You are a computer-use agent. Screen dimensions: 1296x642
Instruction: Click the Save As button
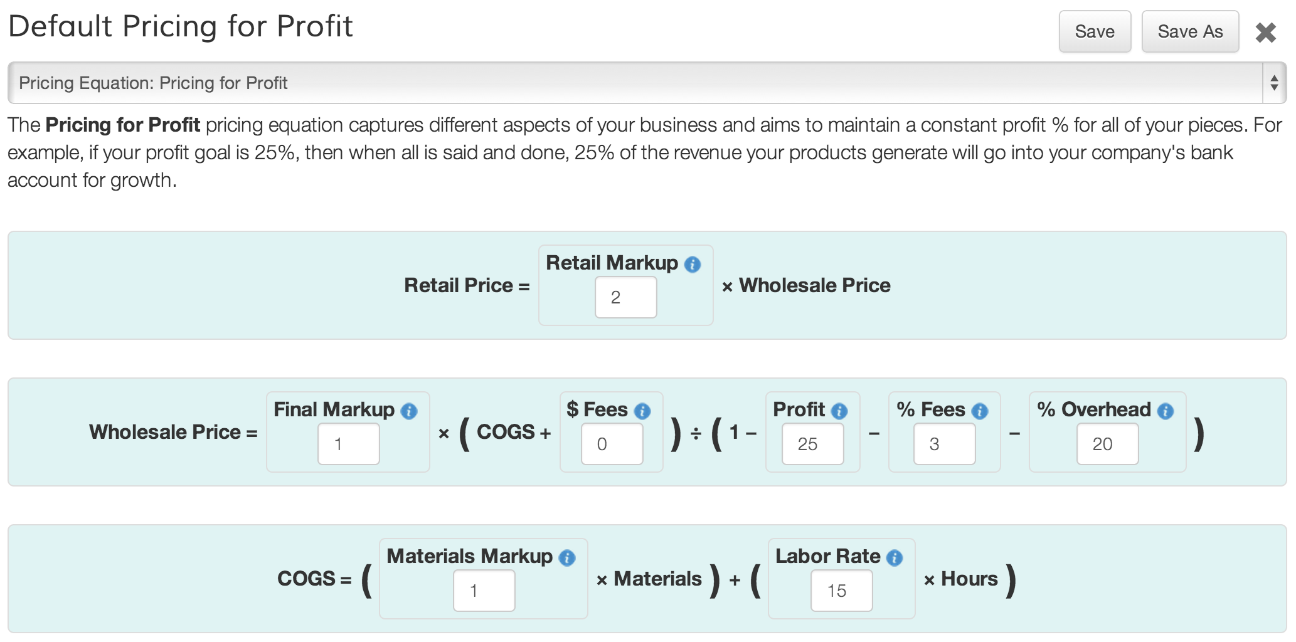tap(1190, 31)
